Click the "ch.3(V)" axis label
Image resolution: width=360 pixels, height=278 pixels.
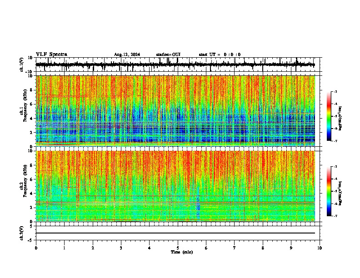(22, 233)
